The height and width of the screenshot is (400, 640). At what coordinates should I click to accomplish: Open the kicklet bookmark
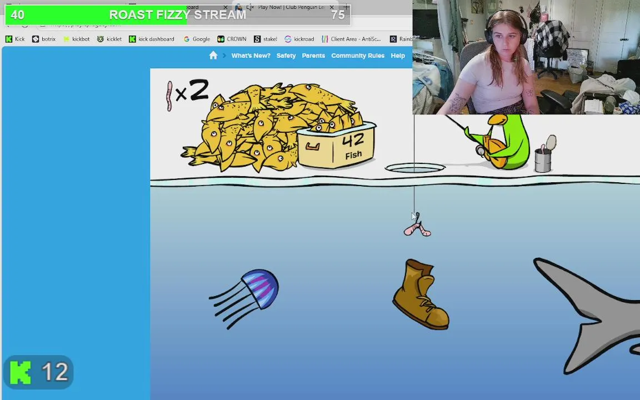pyautogui.click(x=109, y=39)
